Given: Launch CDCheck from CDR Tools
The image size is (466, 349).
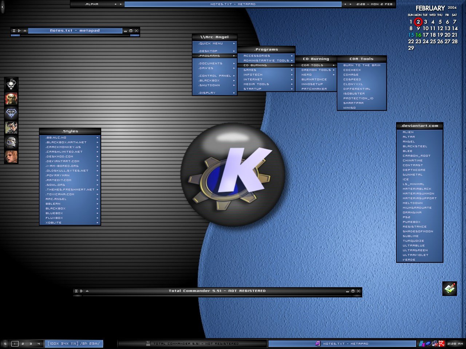Looking at the screenshot, I should point(362,70).
